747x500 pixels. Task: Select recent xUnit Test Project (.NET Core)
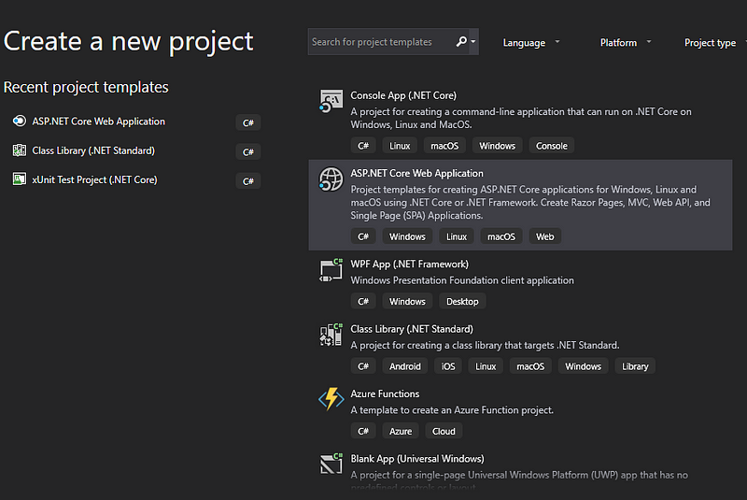94,179
